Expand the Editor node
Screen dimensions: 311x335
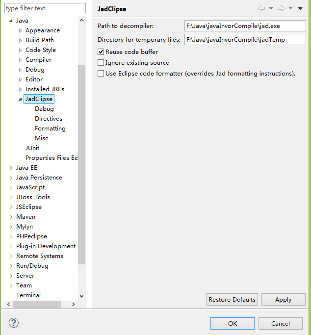pos(20,79)
